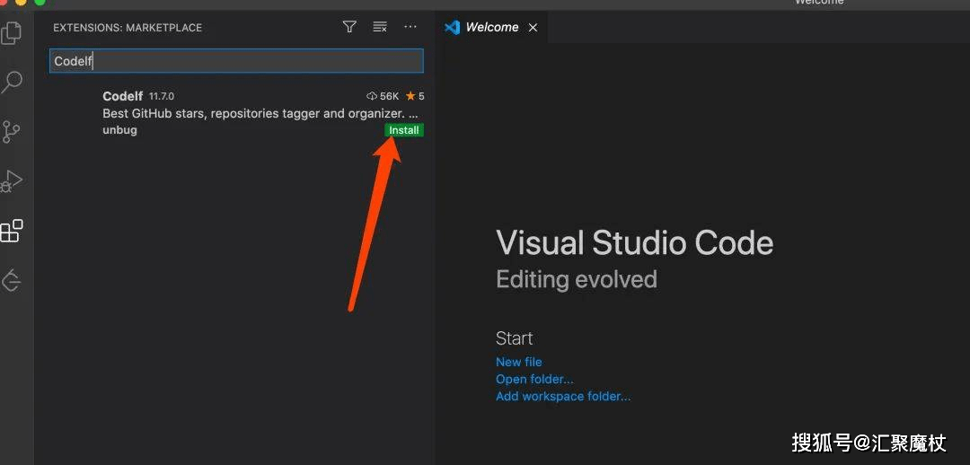Click the filter extensions funnel icon
The height and width of the screenshot is (465, 970).
(349, 27)
